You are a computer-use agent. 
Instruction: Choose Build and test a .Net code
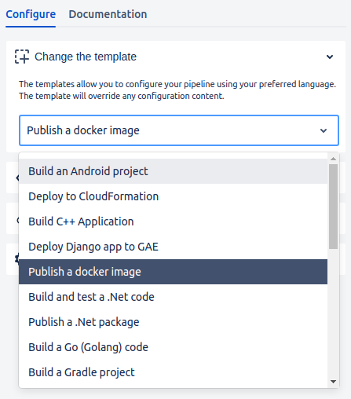(173, 297)
